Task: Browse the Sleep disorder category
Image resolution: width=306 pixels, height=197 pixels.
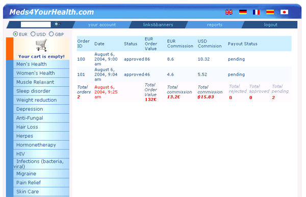Action: [41, 91]
